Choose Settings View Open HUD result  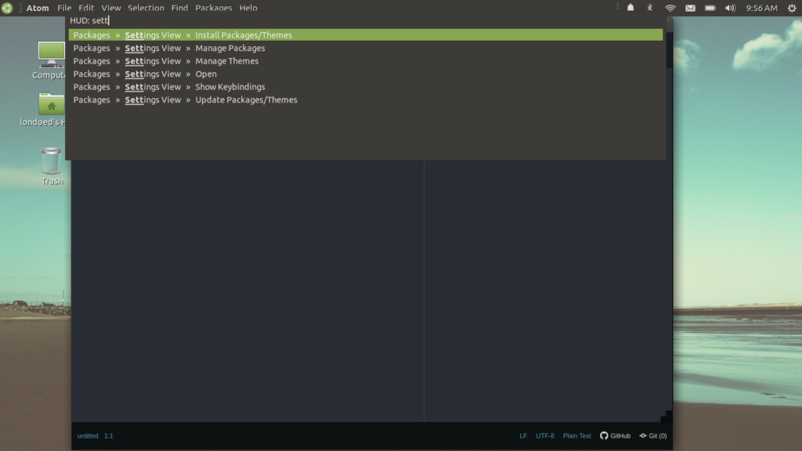click(366, 74)
